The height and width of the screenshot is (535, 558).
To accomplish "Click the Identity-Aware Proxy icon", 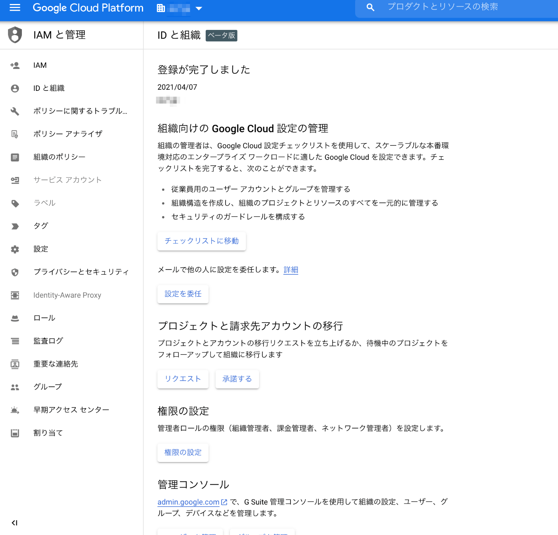I will tap(15, 295).
